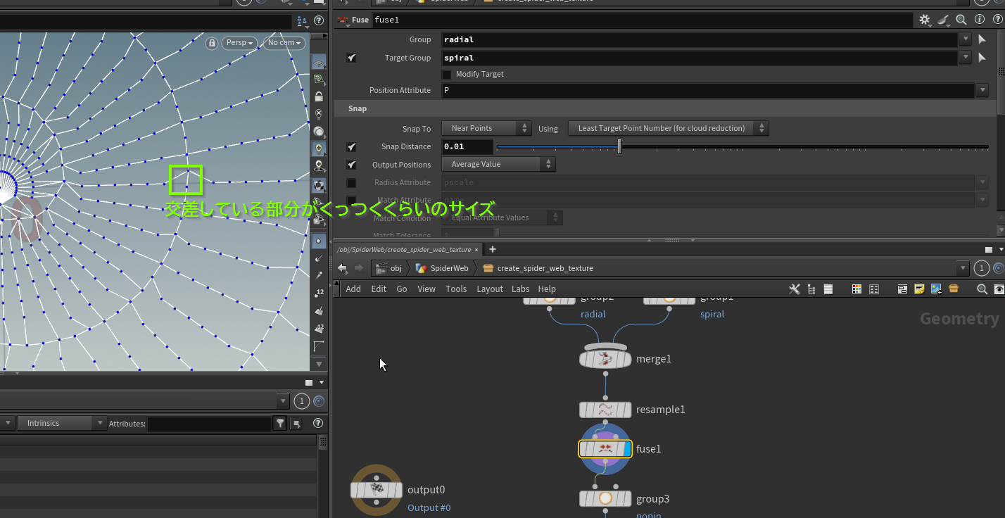Open the Add menu in network editor

click(353, 289)
